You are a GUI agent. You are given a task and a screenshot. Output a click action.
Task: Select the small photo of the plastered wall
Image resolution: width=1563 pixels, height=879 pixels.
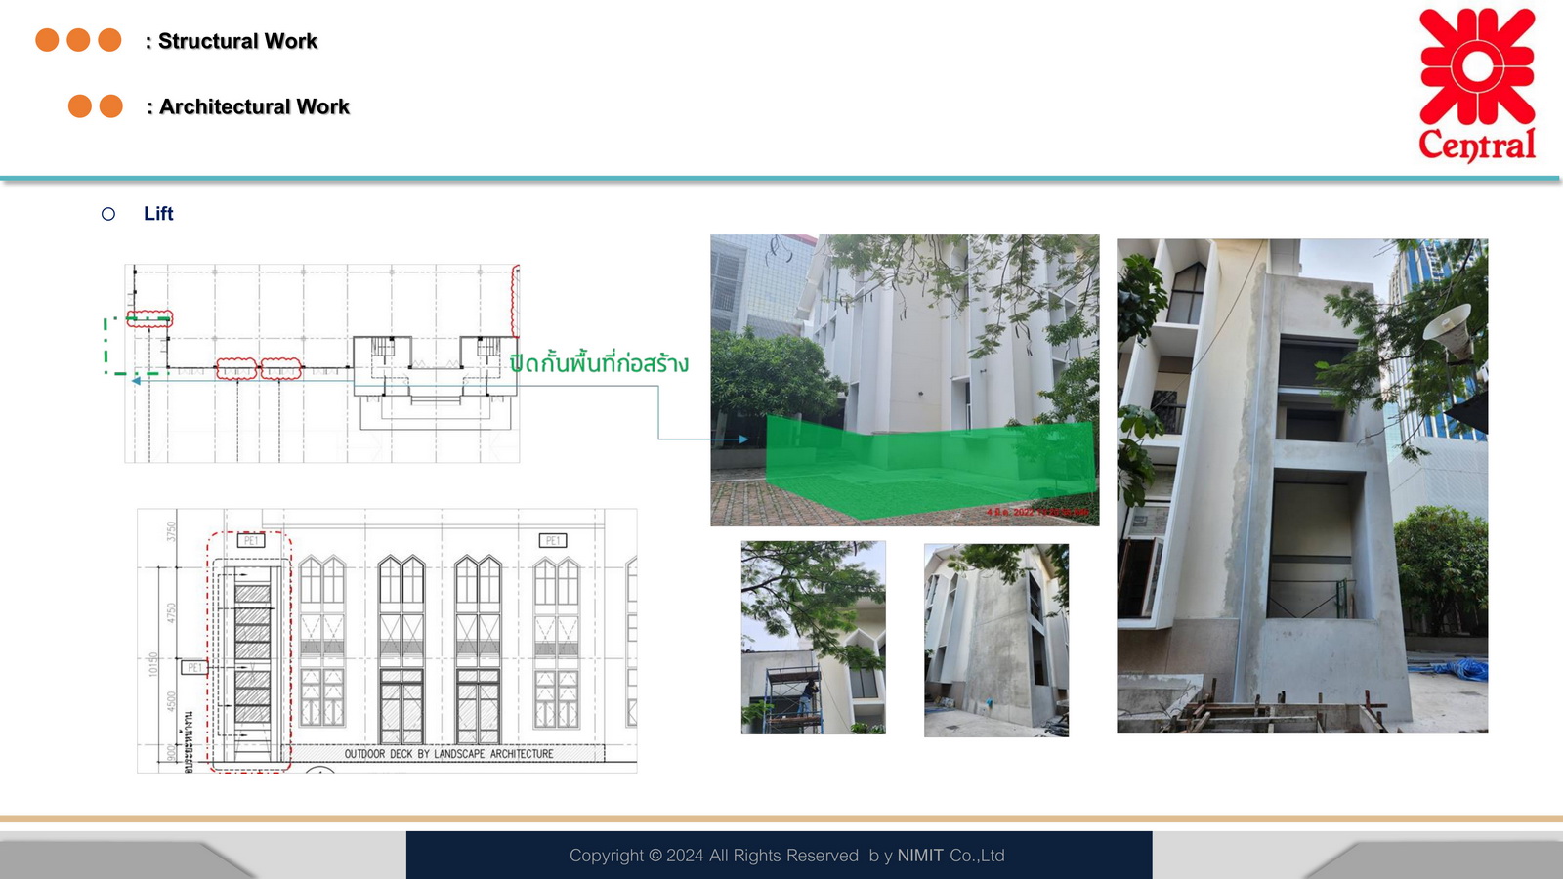click(995, 640)
